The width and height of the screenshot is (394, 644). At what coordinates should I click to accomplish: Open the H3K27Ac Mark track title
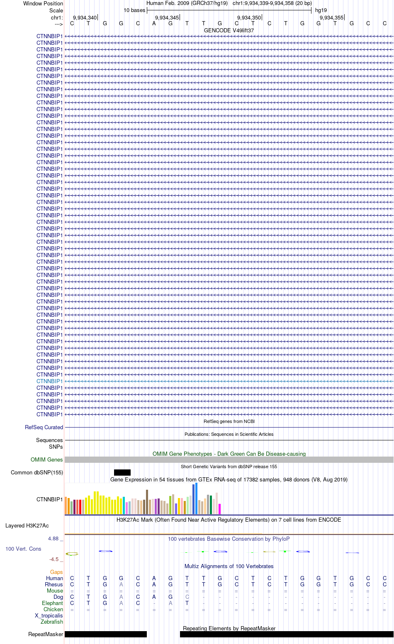coord(229,520)
